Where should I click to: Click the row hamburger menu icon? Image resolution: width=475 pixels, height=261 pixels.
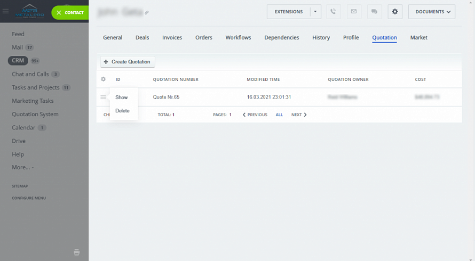click(103, 97)
